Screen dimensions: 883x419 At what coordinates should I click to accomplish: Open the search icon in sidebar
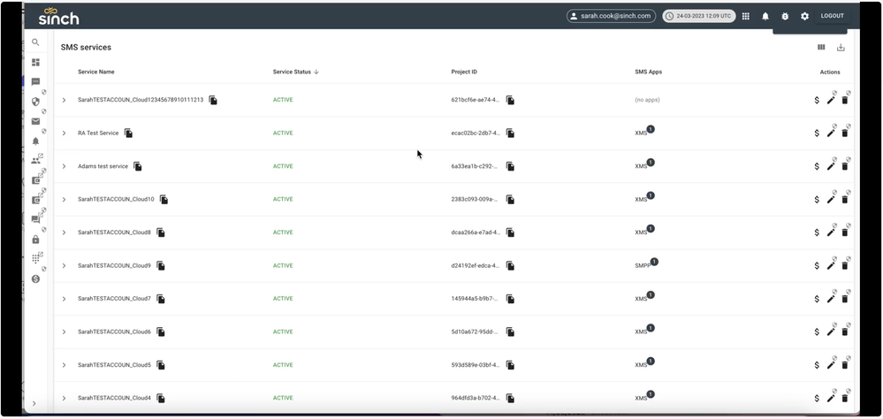35,42
